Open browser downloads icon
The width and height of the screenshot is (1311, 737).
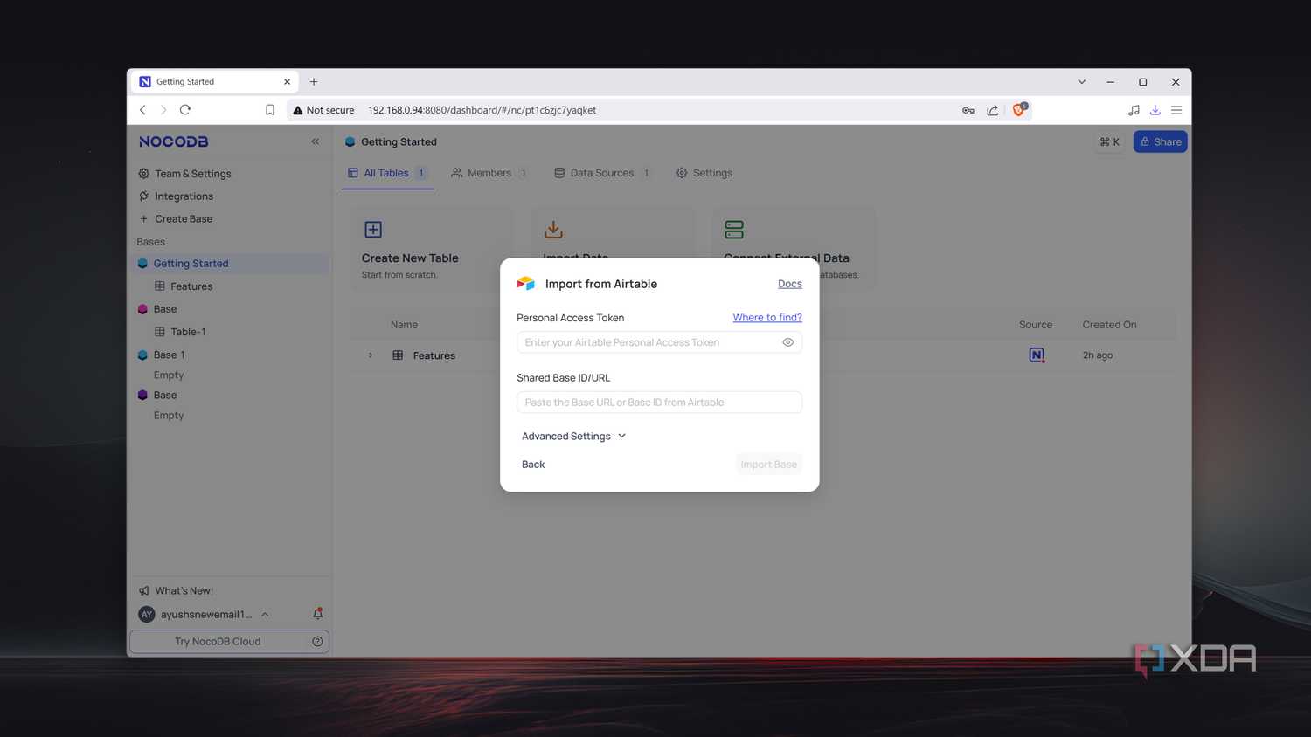1155,110
